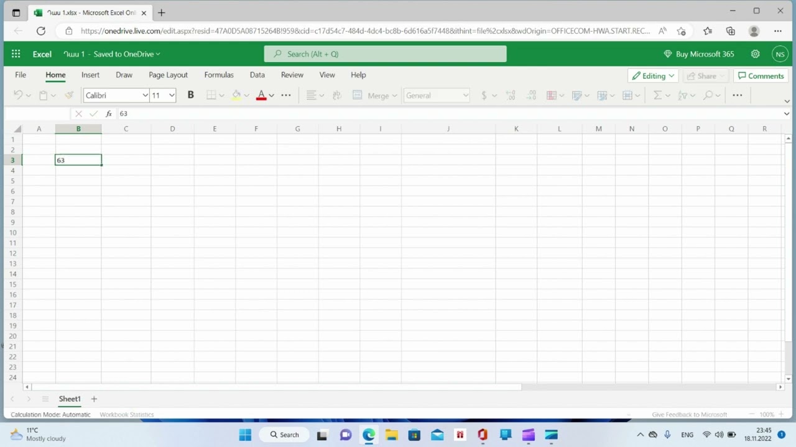Viewport: 796px width, 447px height.
Task: Click the Paste clipboard icon
Action: (x=43, y=95)
